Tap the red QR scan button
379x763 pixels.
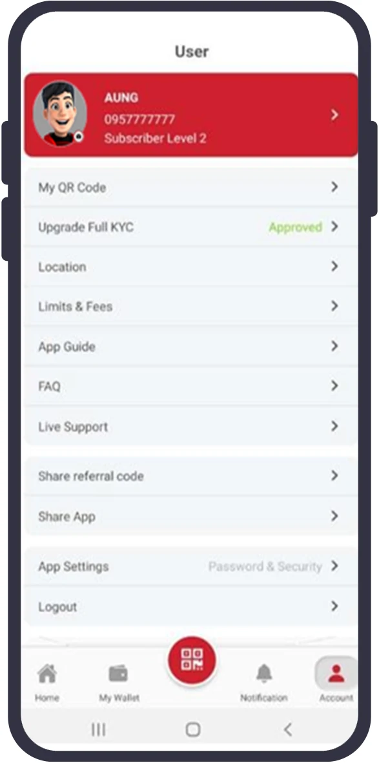pyautogui.click(x=192, y=660)
